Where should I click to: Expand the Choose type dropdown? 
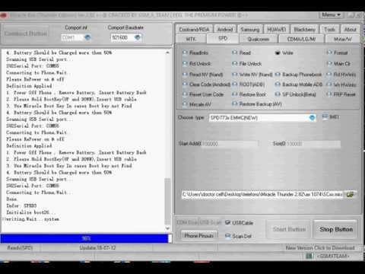click(x=312, y=118)
